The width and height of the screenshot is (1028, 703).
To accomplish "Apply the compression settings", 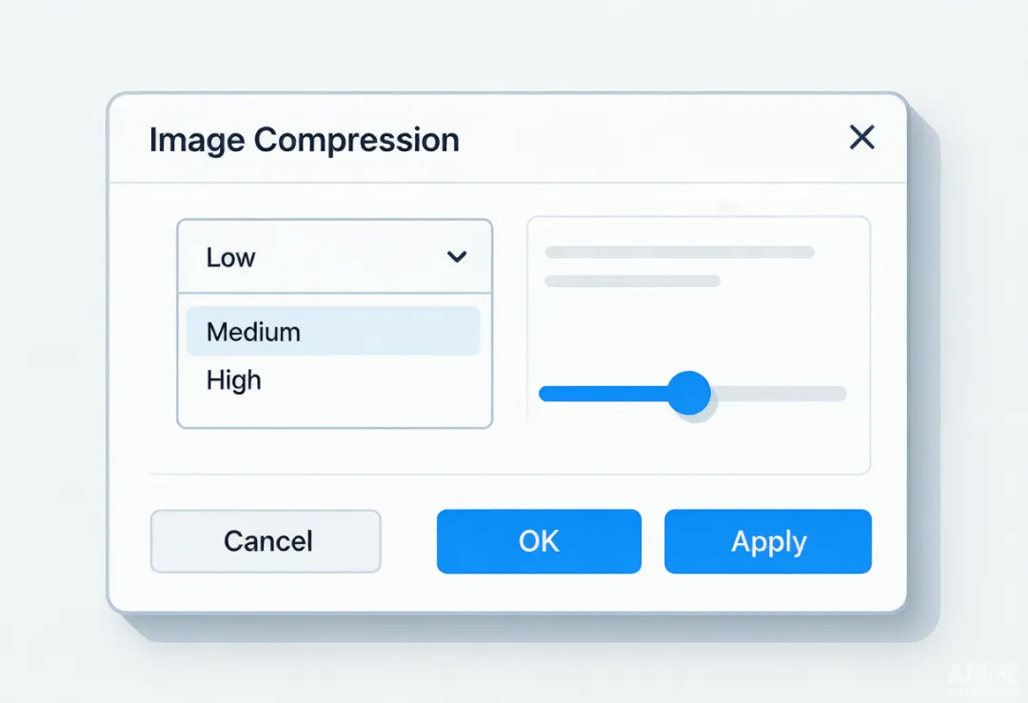I will pos(768,541).
